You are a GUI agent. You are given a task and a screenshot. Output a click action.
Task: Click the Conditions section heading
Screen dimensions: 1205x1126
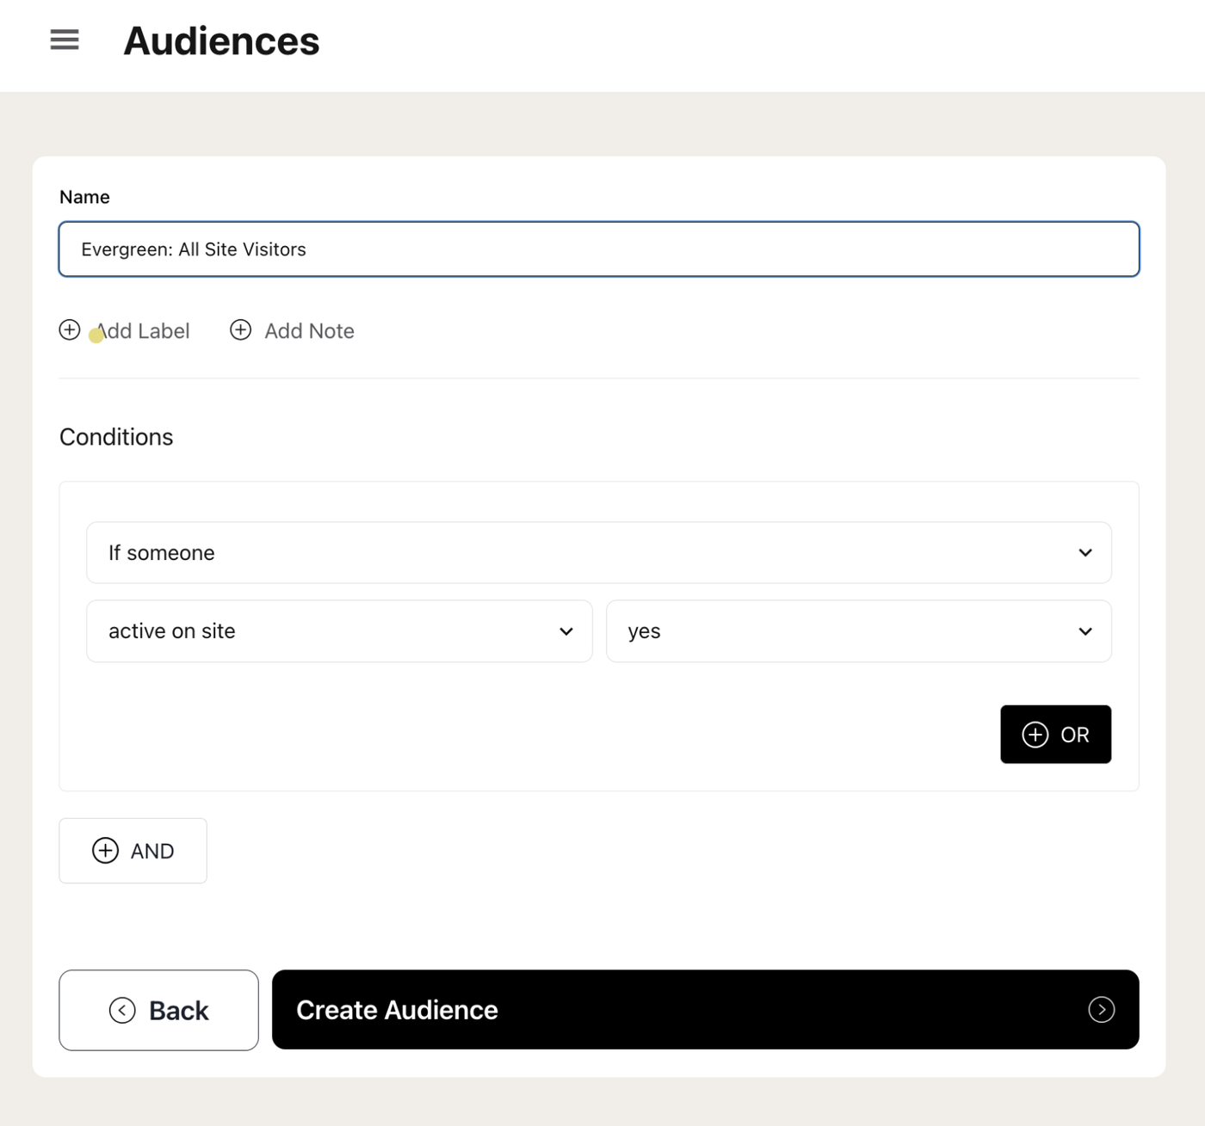116,437
